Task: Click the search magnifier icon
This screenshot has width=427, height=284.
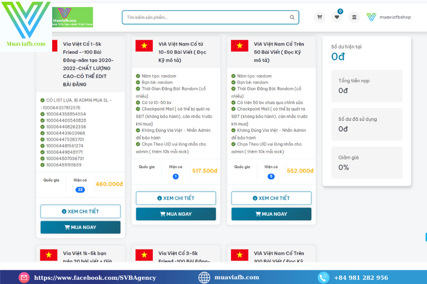Action: coord(292,18)
